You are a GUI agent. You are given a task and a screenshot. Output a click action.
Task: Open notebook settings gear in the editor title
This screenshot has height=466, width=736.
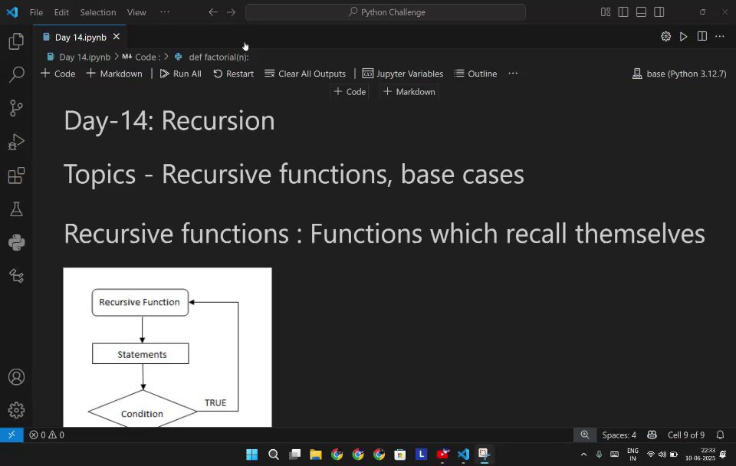[665, 37]
